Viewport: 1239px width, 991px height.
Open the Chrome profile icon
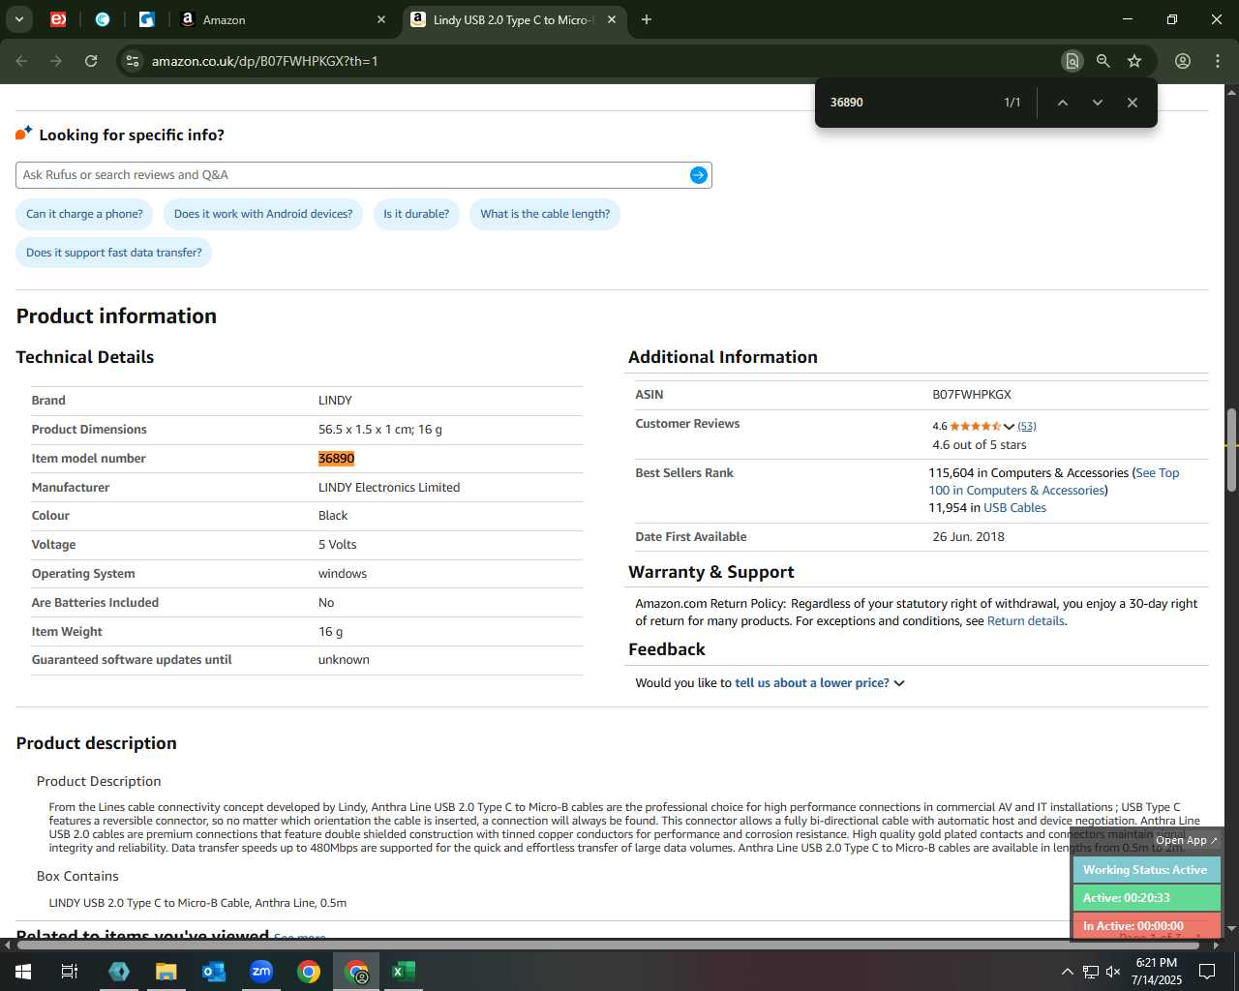[x=1183, y=61]
